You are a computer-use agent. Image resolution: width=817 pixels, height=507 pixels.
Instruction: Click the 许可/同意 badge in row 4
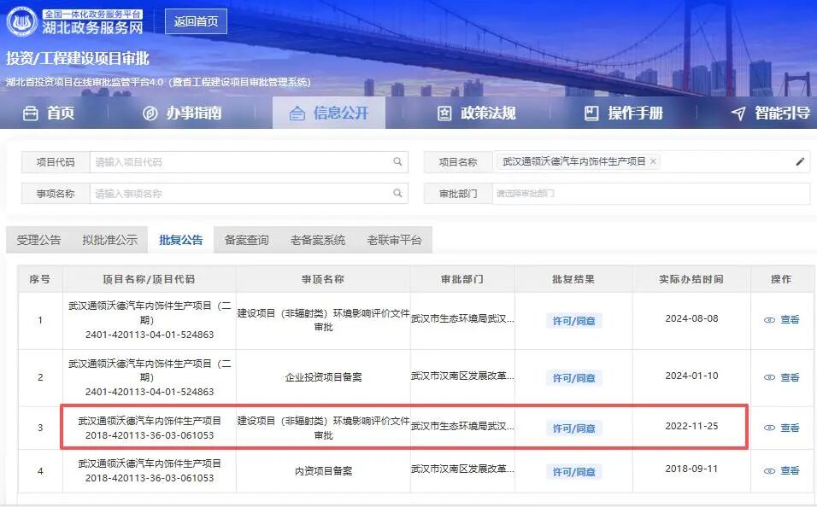pos(573,472)
